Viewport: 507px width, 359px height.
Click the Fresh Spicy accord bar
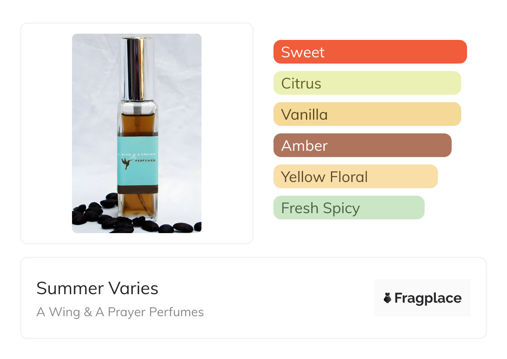pyautogui.click(x=349, y=208)
